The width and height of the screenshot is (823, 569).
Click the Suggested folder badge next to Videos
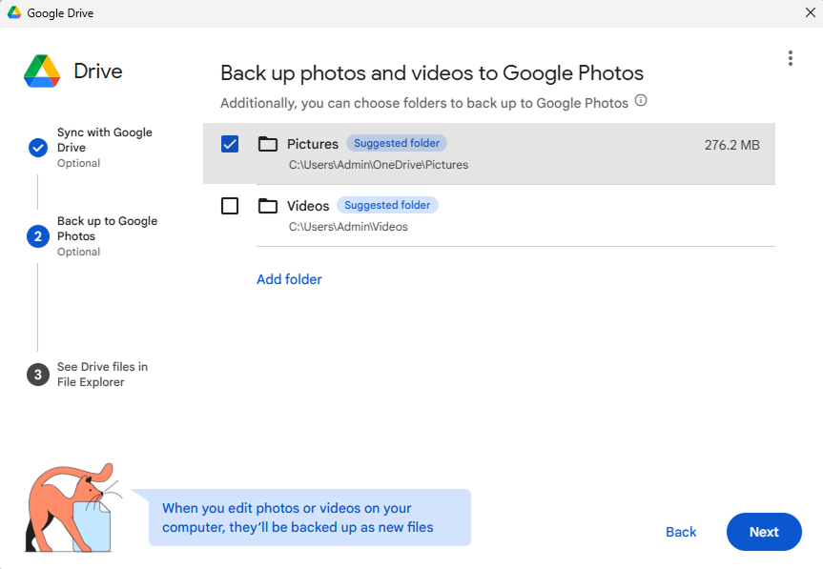387,205
